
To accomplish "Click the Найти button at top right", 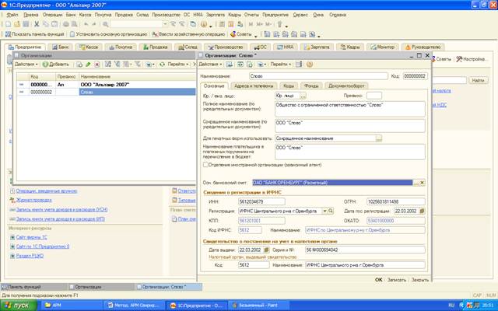I will [478, 81].
